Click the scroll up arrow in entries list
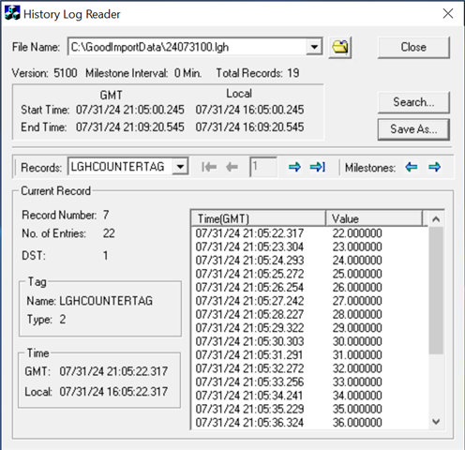 436,219
